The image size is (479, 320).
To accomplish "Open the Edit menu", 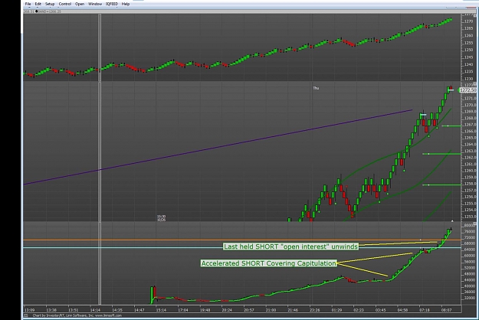I will point(38,4).
